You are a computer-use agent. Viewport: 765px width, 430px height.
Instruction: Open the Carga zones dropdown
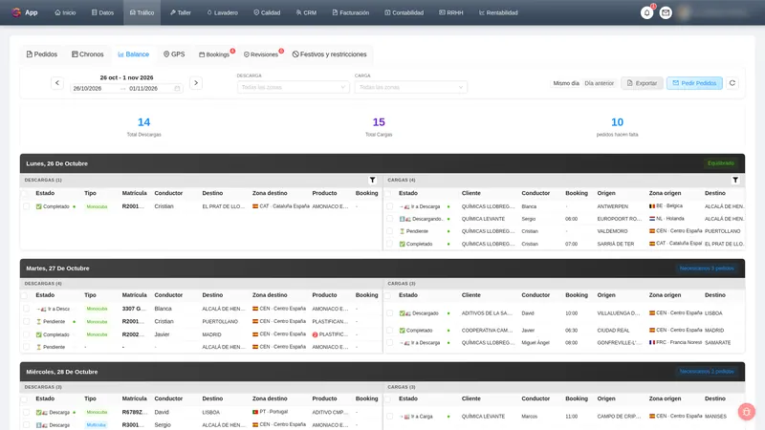tap(411, 87)
